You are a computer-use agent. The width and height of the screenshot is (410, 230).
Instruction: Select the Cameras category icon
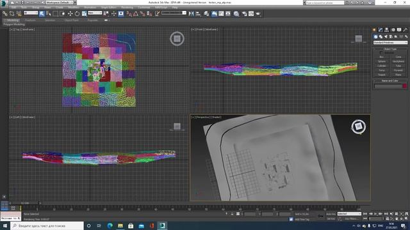click(391, 36)
